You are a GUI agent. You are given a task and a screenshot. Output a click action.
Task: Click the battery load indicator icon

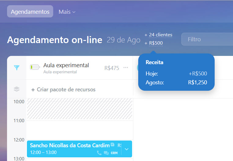tap(35, 67)
